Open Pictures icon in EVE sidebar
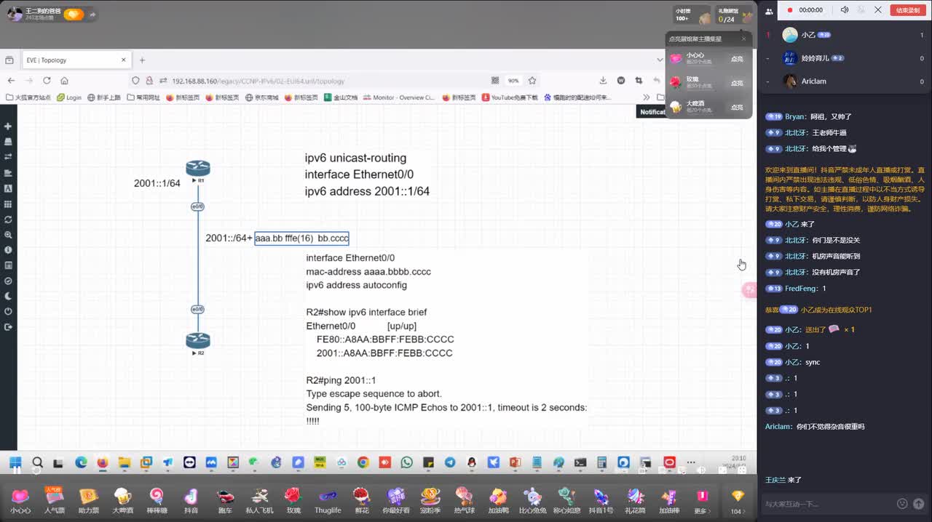Viewport: 932px width, 522px height. 8,188
